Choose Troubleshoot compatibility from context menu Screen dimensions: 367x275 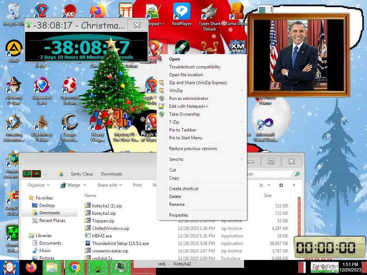(202, 67)
